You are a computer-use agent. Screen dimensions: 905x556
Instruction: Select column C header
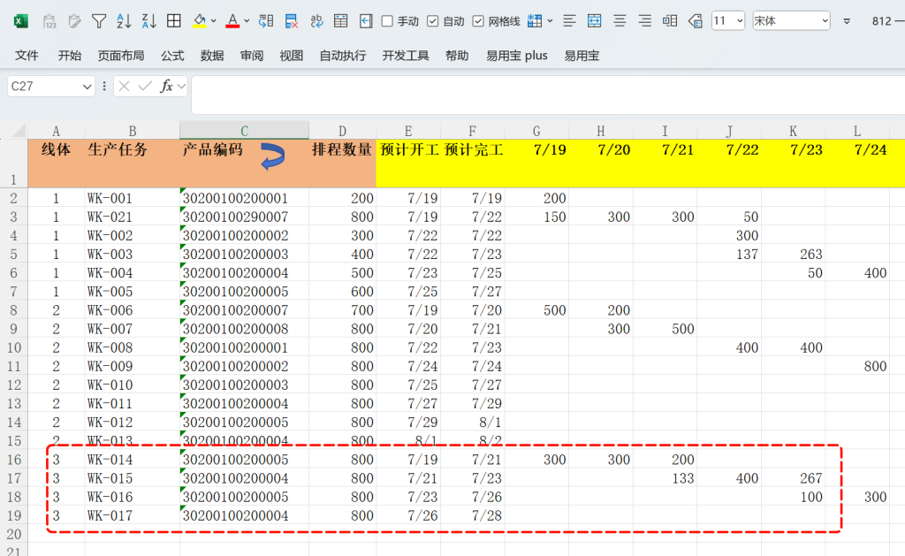pos(244,131)
